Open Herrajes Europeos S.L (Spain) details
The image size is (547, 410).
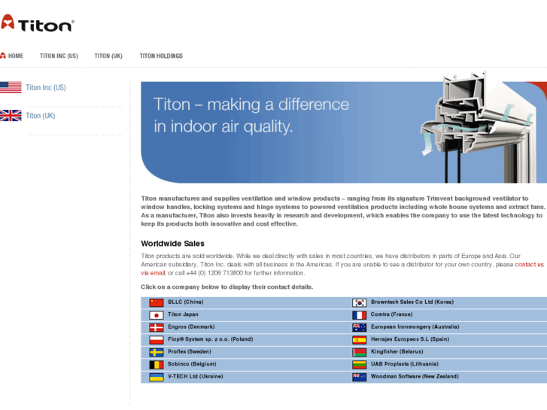tap(410, 339)
